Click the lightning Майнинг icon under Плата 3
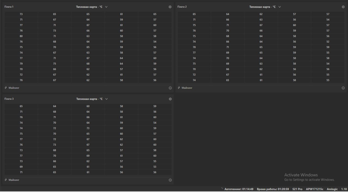This screenshot has width=348, height=192. [x=6, y=180]
